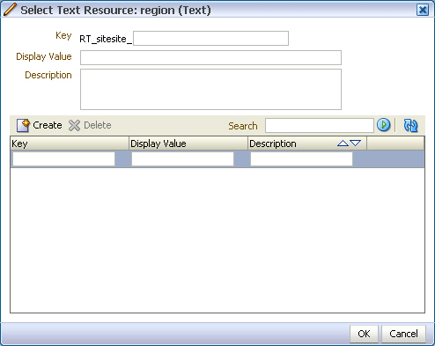Screen dimensions: 435x346
Task: Click the Key filter field in table
Action: pos(63,158)
